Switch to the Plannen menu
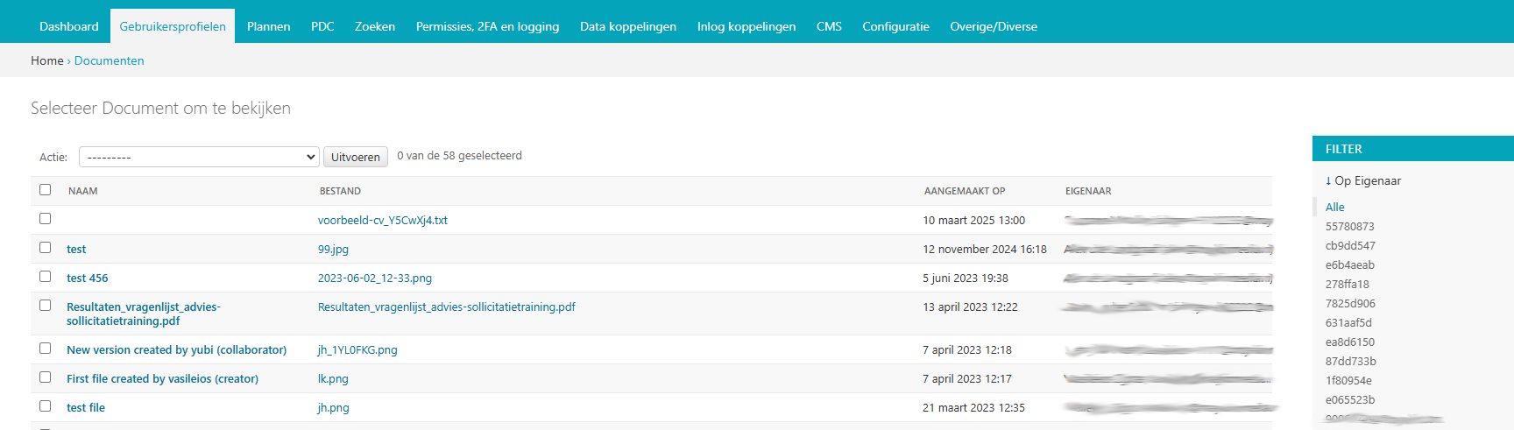Viewport: 1514px width, 430px height. (268, 26)
